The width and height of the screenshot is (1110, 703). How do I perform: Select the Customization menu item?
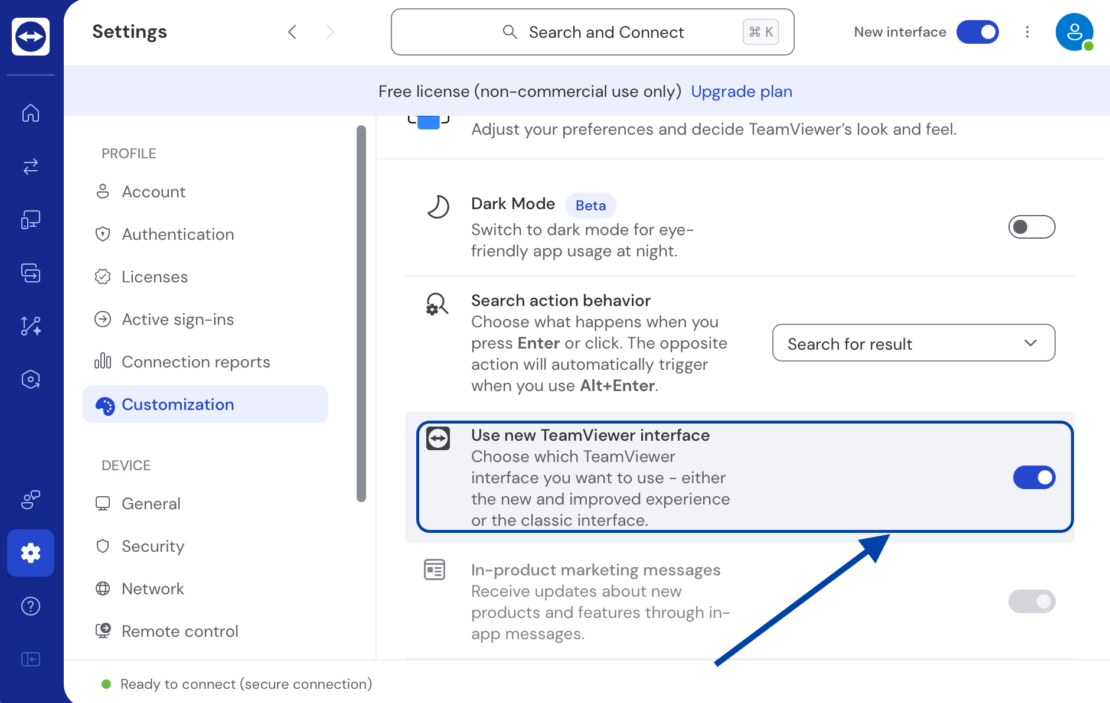[x=205, y=404]
